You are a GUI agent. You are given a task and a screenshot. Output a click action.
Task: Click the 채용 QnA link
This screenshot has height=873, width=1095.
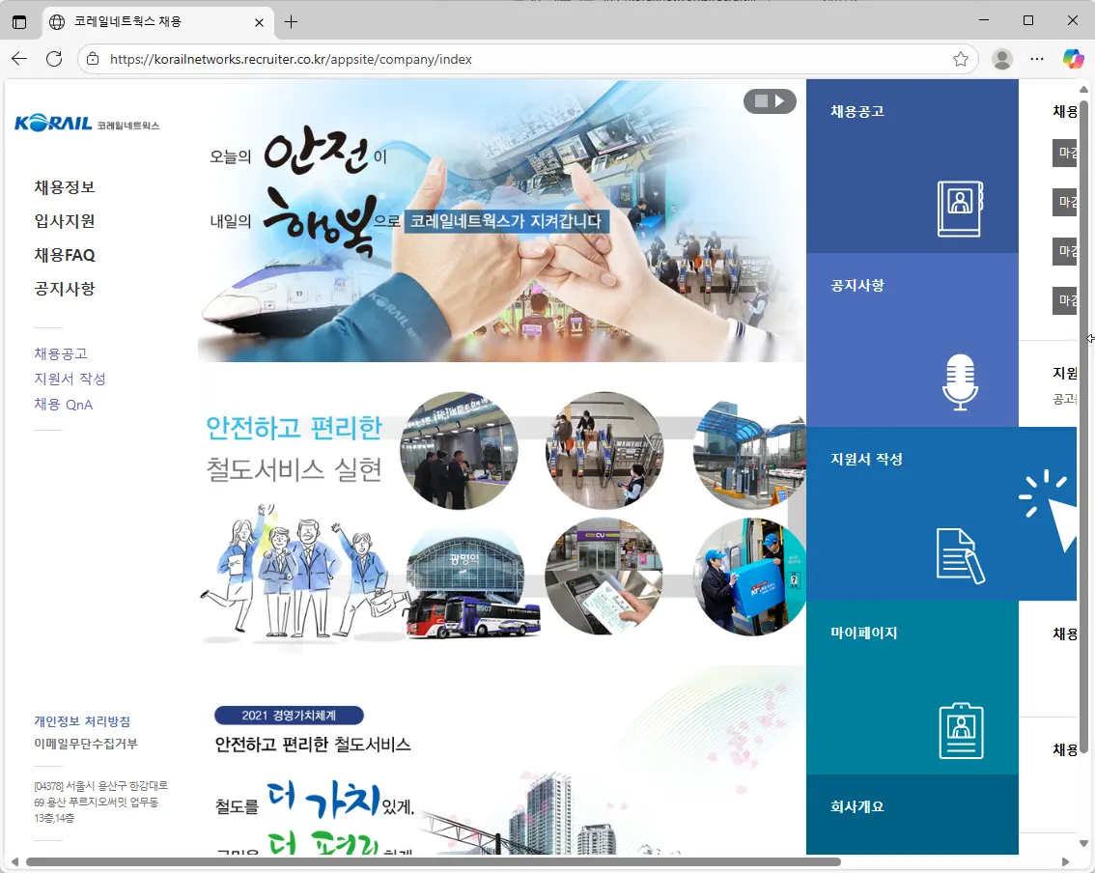pos(64,405)
